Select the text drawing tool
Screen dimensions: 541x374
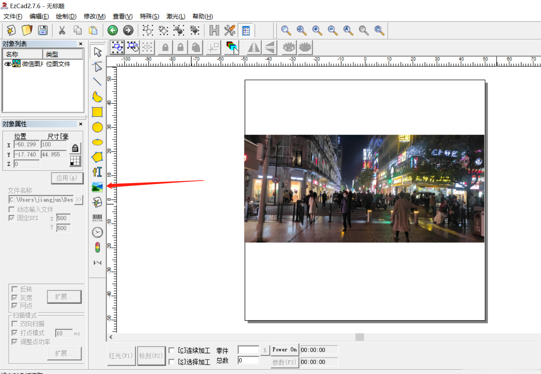97,172
